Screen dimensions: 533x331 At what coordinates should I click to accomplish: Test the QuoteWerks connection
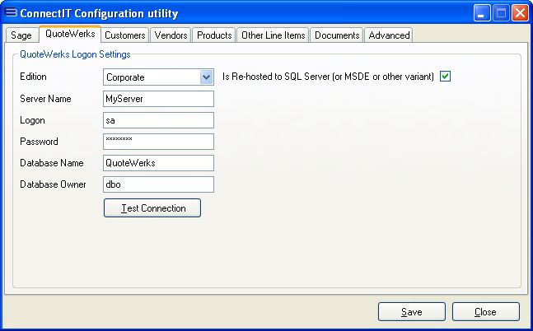coord(152,208)
